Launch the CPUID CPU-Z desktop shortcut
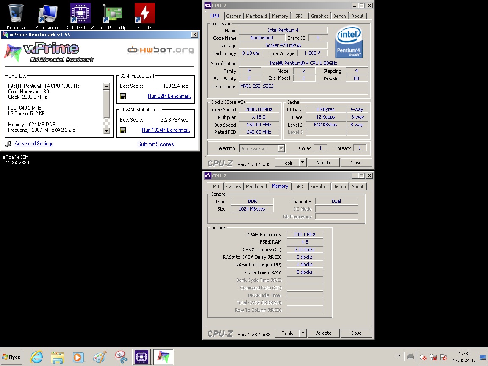This screenshot has width=488, height=366. (80, 17)
